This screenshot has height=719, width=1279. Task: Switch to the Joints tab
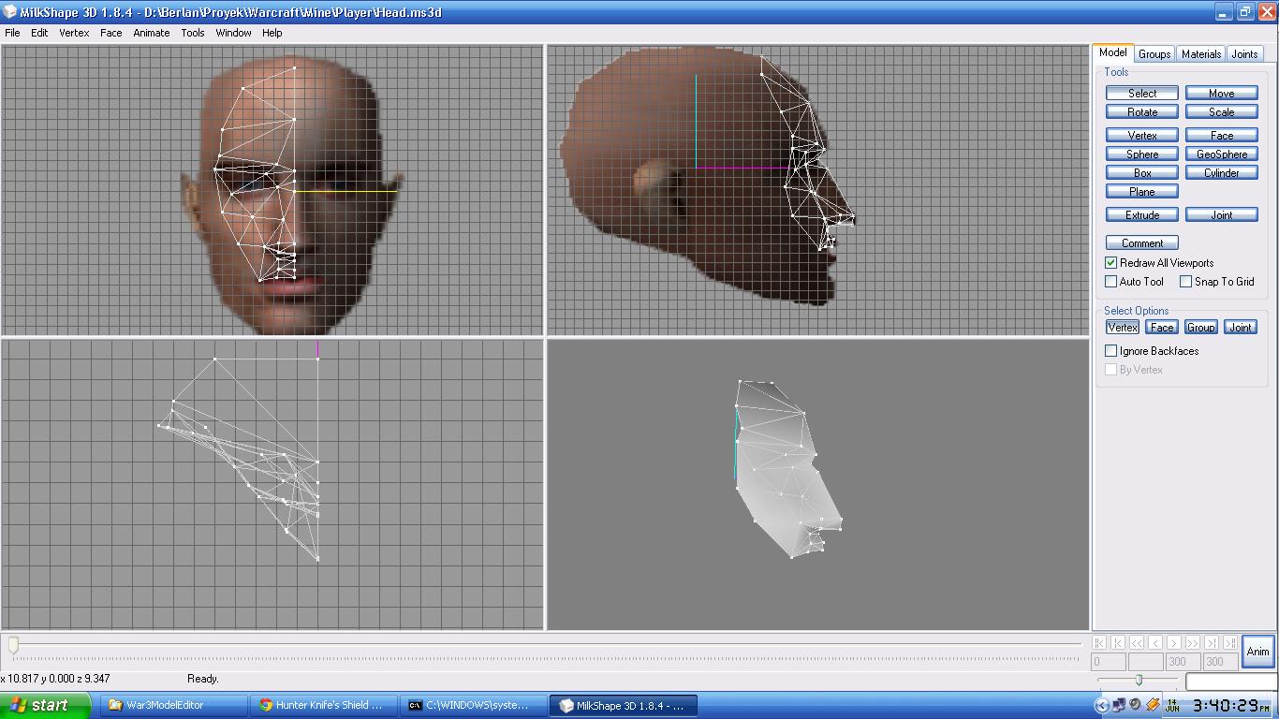click(1244, 54)
